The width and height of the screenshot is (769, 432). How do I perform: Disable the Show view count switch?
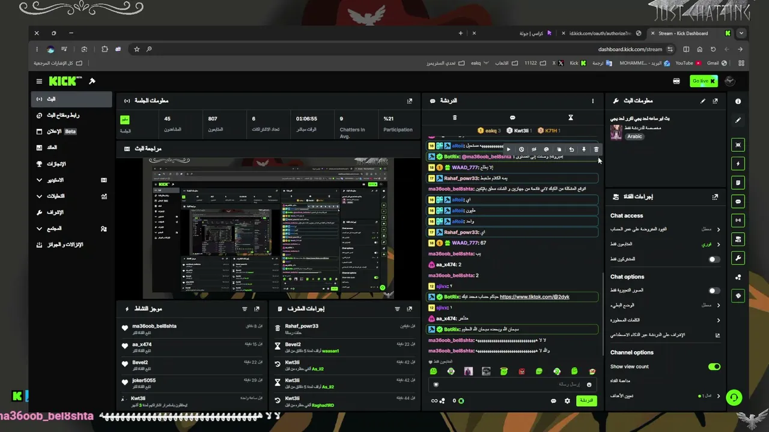point(714,367)
